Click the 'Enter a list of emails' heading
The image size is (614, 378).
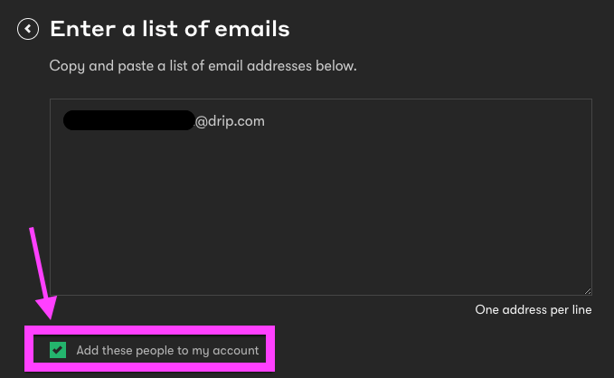pyautogui.click(x=170, y=29)
